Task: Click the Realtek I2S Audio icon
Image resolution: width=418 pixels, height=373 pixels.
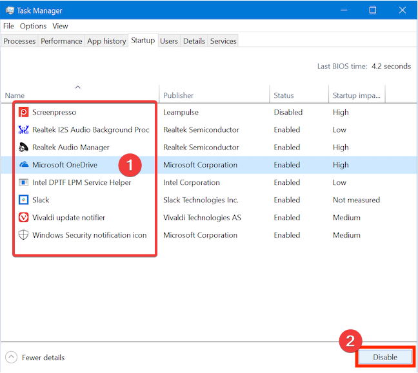Action: [23, 129]
